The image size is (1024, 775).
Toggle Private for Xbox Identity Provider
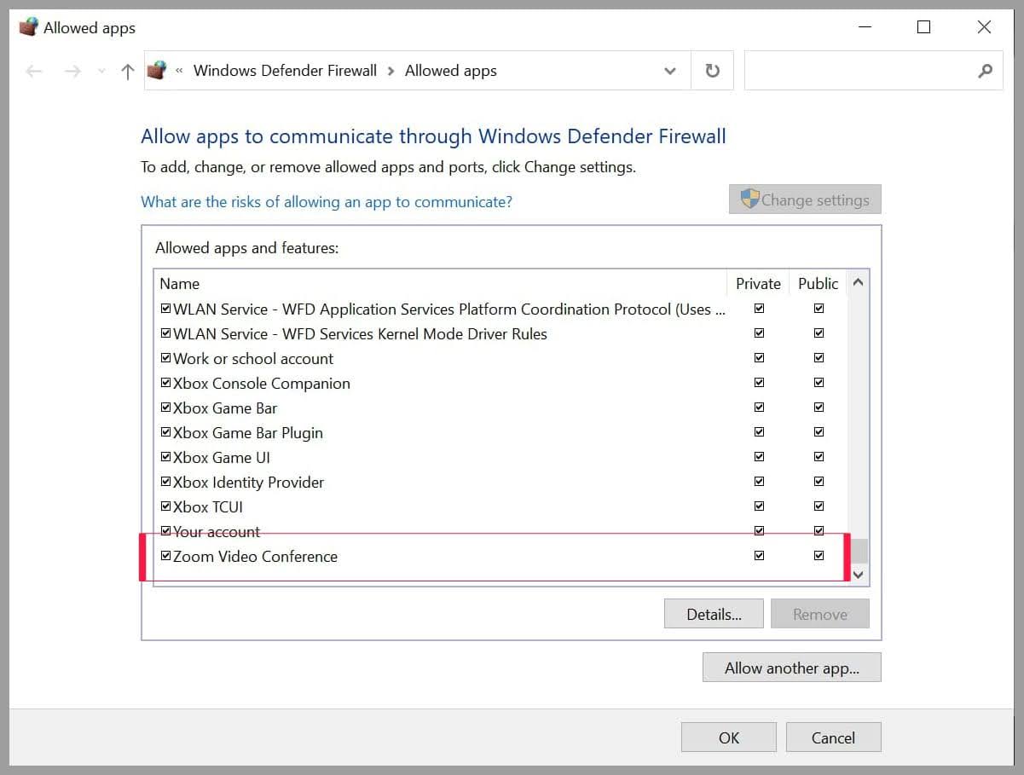click(x=759, y=482)
